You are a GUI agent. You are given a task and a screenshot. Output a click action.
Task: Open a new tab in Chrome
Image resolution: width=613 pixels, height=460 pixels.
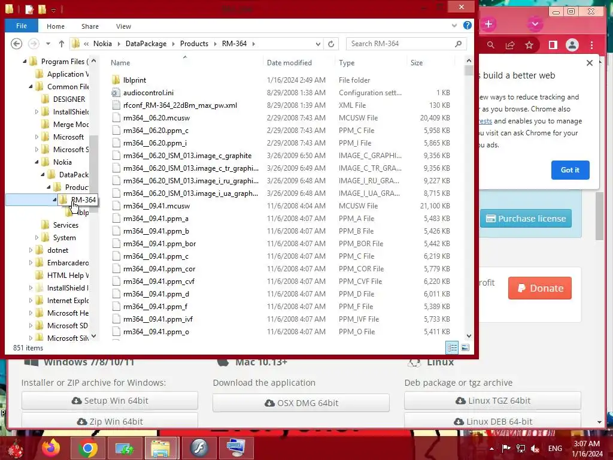pos(488,24)
